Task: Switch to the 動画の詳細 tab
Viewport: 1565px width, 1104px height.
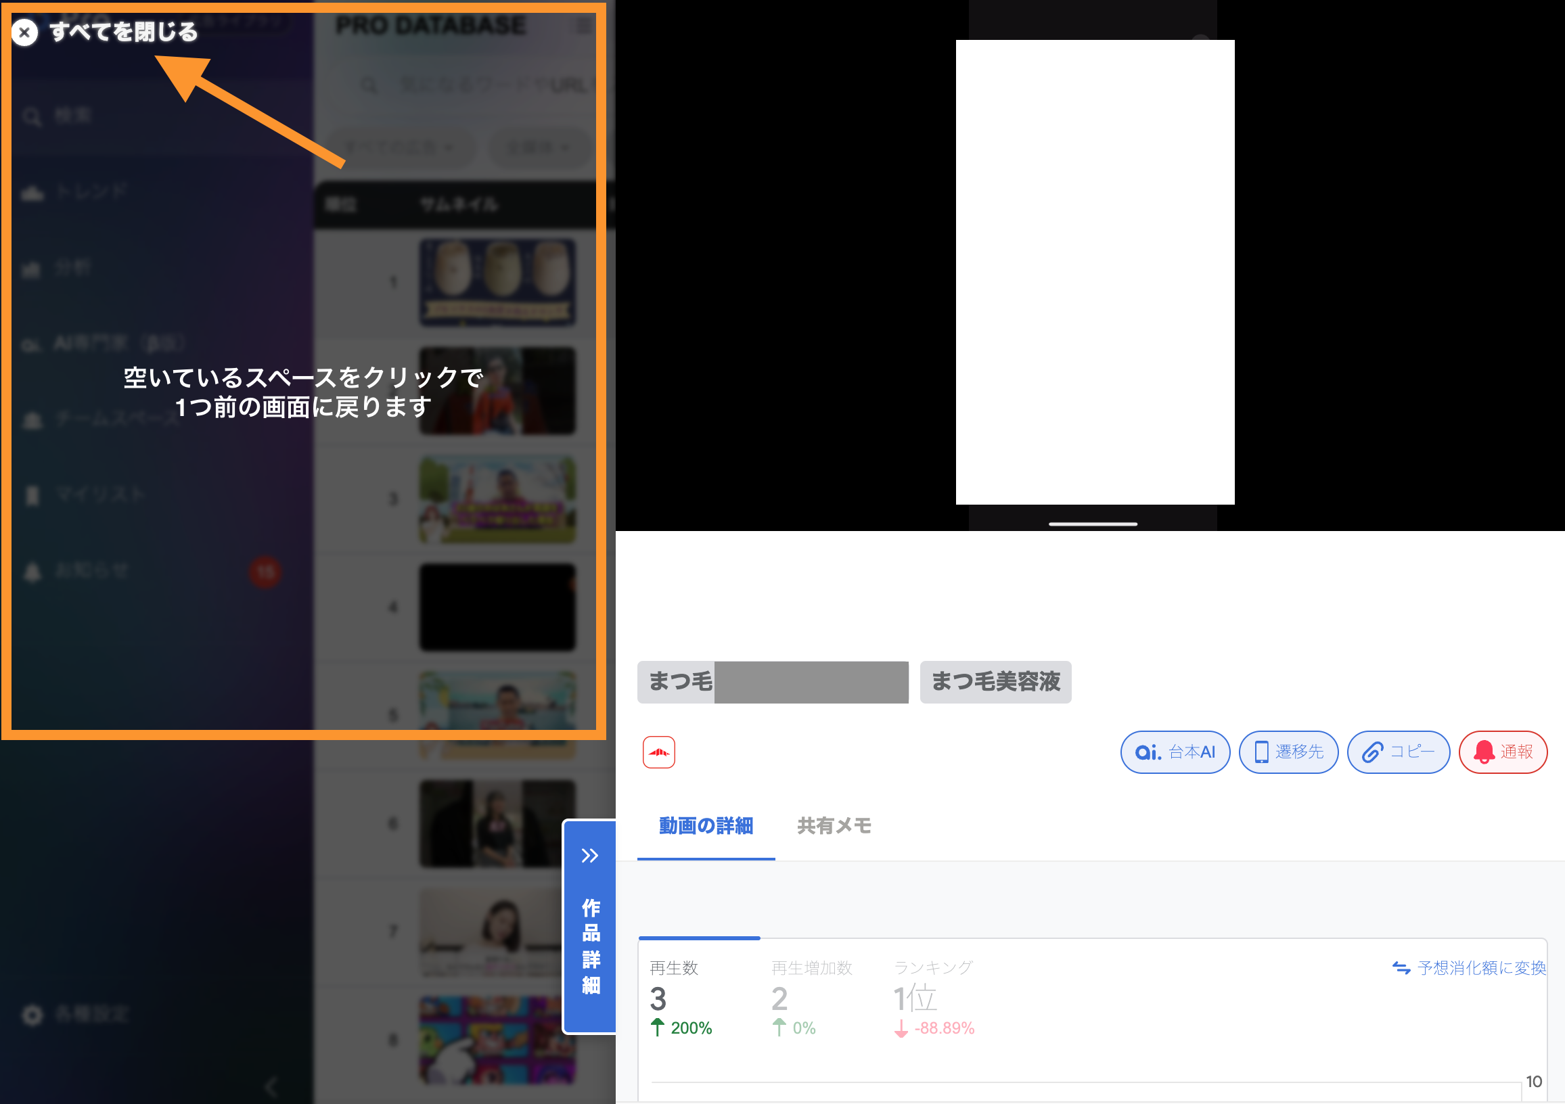Action: (706, 826)
